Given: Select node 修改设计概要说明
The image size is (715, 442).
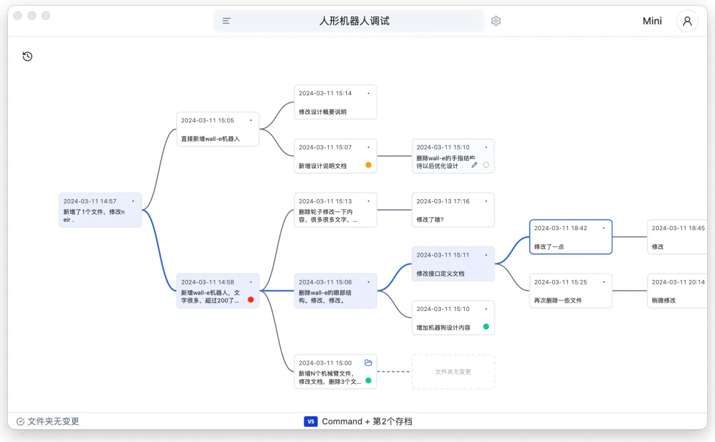Looking at the screenshot, I should 336,102.
